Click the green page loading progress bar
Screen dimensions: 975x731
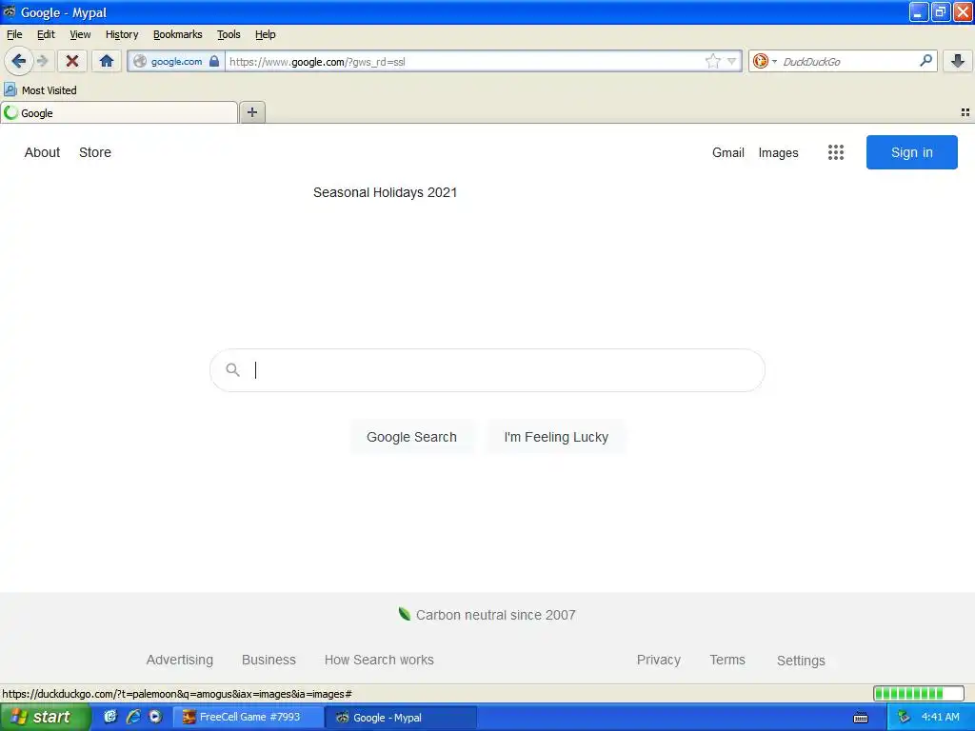click(919, 693)
